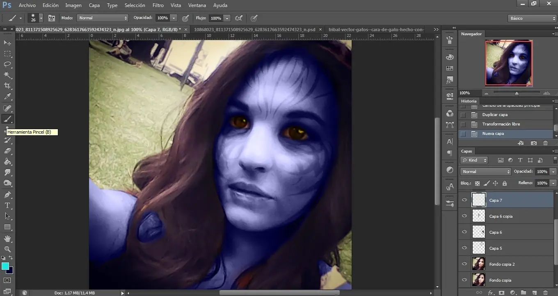Image resolution: width=558 pixels, height=296 pixels.
Task: Select the Rectangle shape tool
Action: point(7,227)
